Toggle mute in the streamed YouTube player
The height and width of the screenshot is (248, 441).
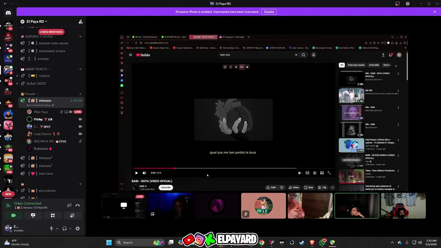tap(144, 173)
